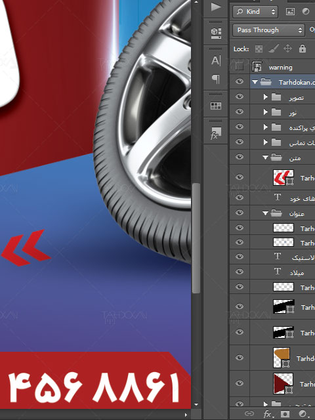
Task: Open the Kind filter dropdown
Action: click(x=255, y=12)
